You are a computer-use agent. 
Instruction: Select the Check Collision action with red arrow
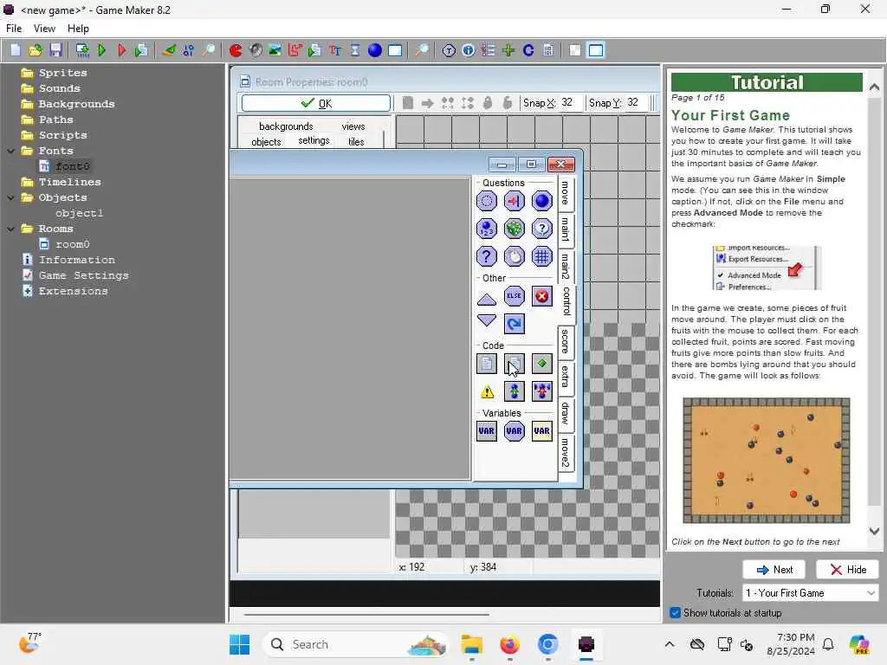515,201
